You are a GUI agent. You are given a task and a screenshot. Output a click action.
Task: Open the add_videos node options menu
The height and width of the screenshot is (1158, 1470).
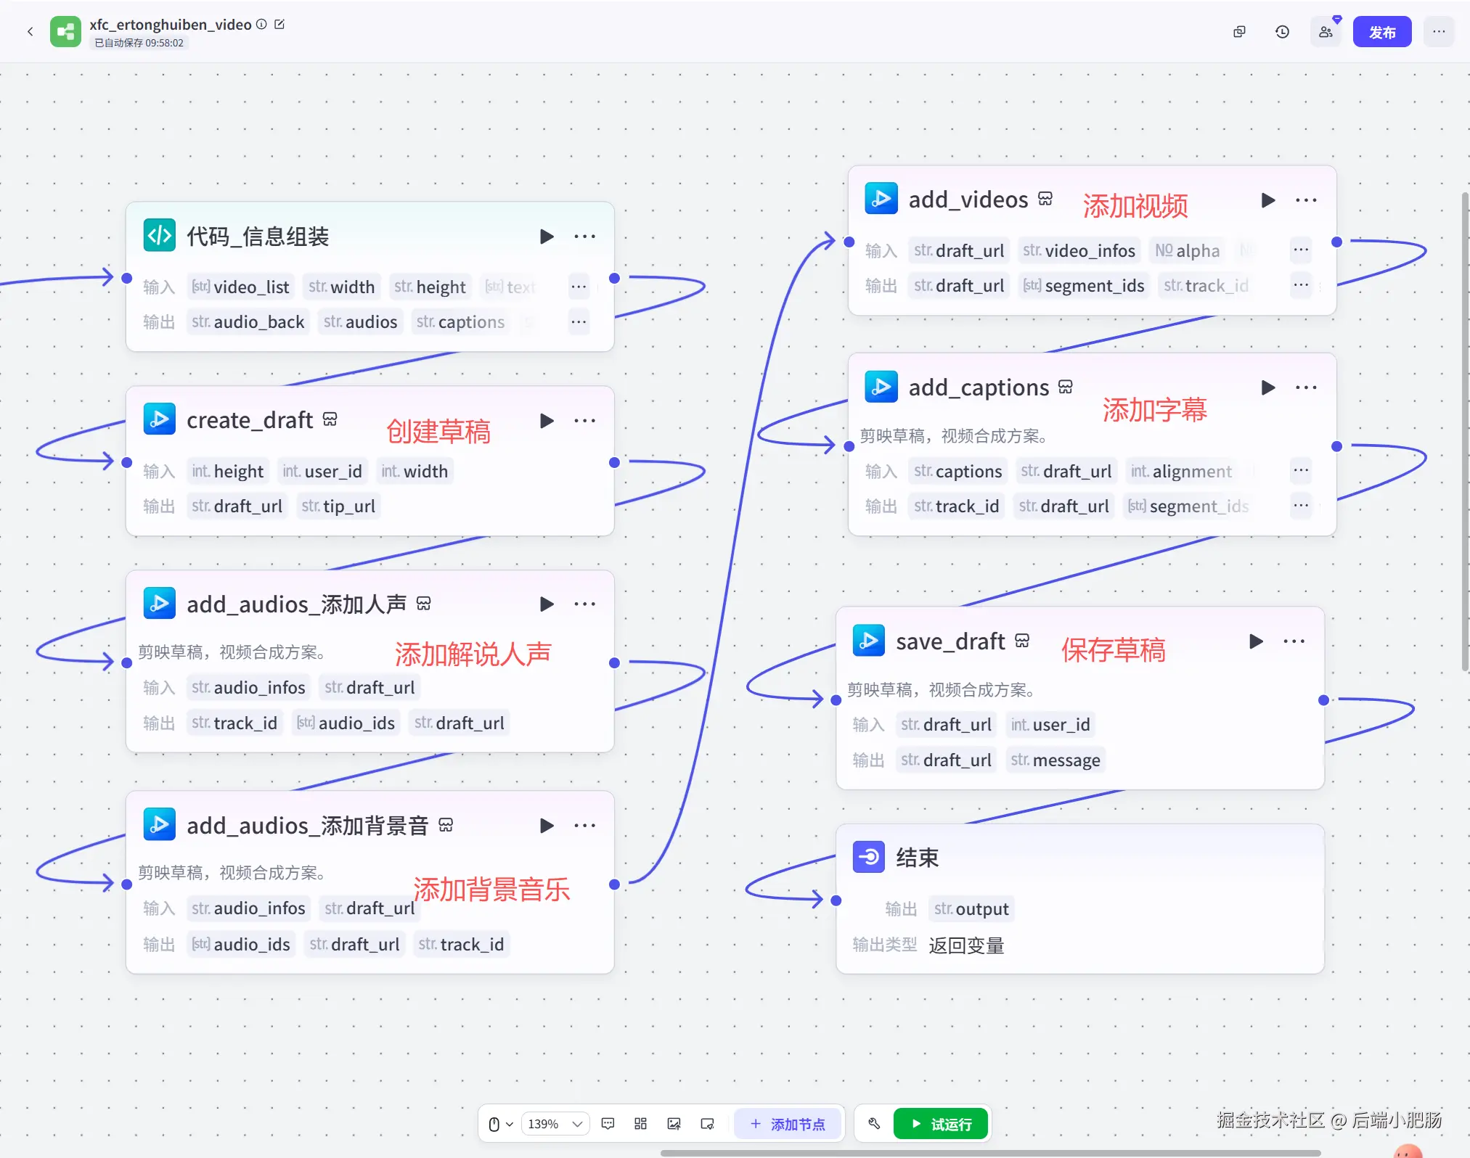(x=1305, y=200)
